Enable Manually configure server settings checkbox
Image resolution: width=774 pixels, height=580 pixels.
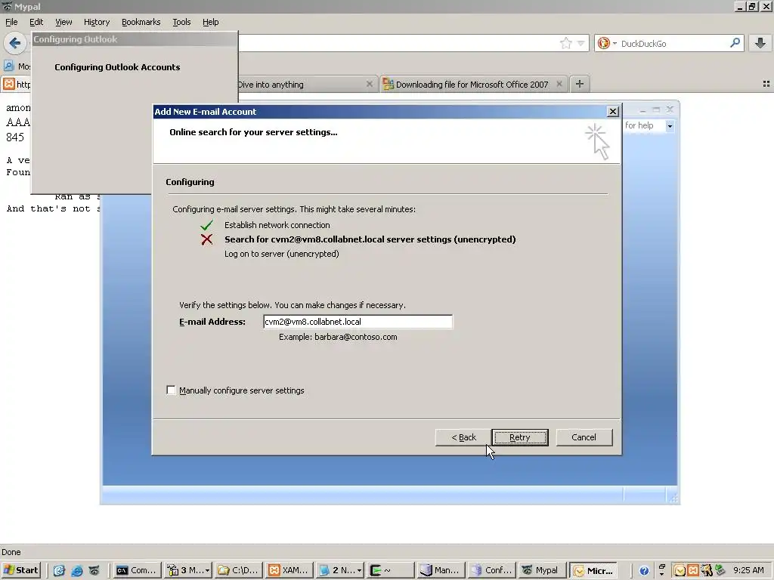point(171,390)
